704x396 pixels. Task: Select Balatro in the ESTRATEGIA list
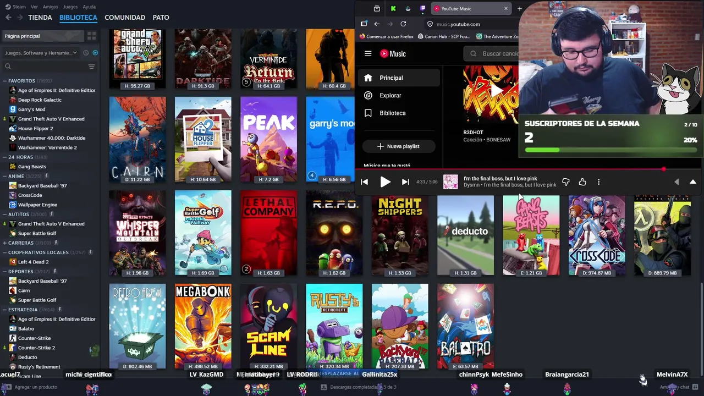(x=26, y=328)
